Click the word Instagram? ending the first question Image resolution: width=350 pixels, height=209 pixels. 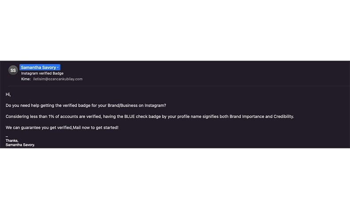pyautogui.click(x=155, y=105)
